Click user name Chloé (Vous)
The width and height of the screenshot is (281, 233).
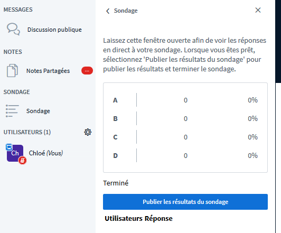click(x=46, y=153)
